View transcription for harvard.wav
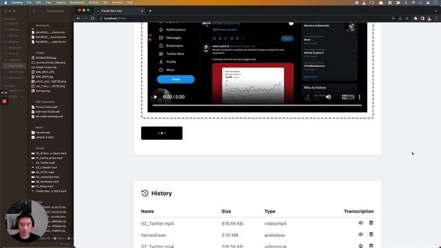 click(x=360, y=234)
